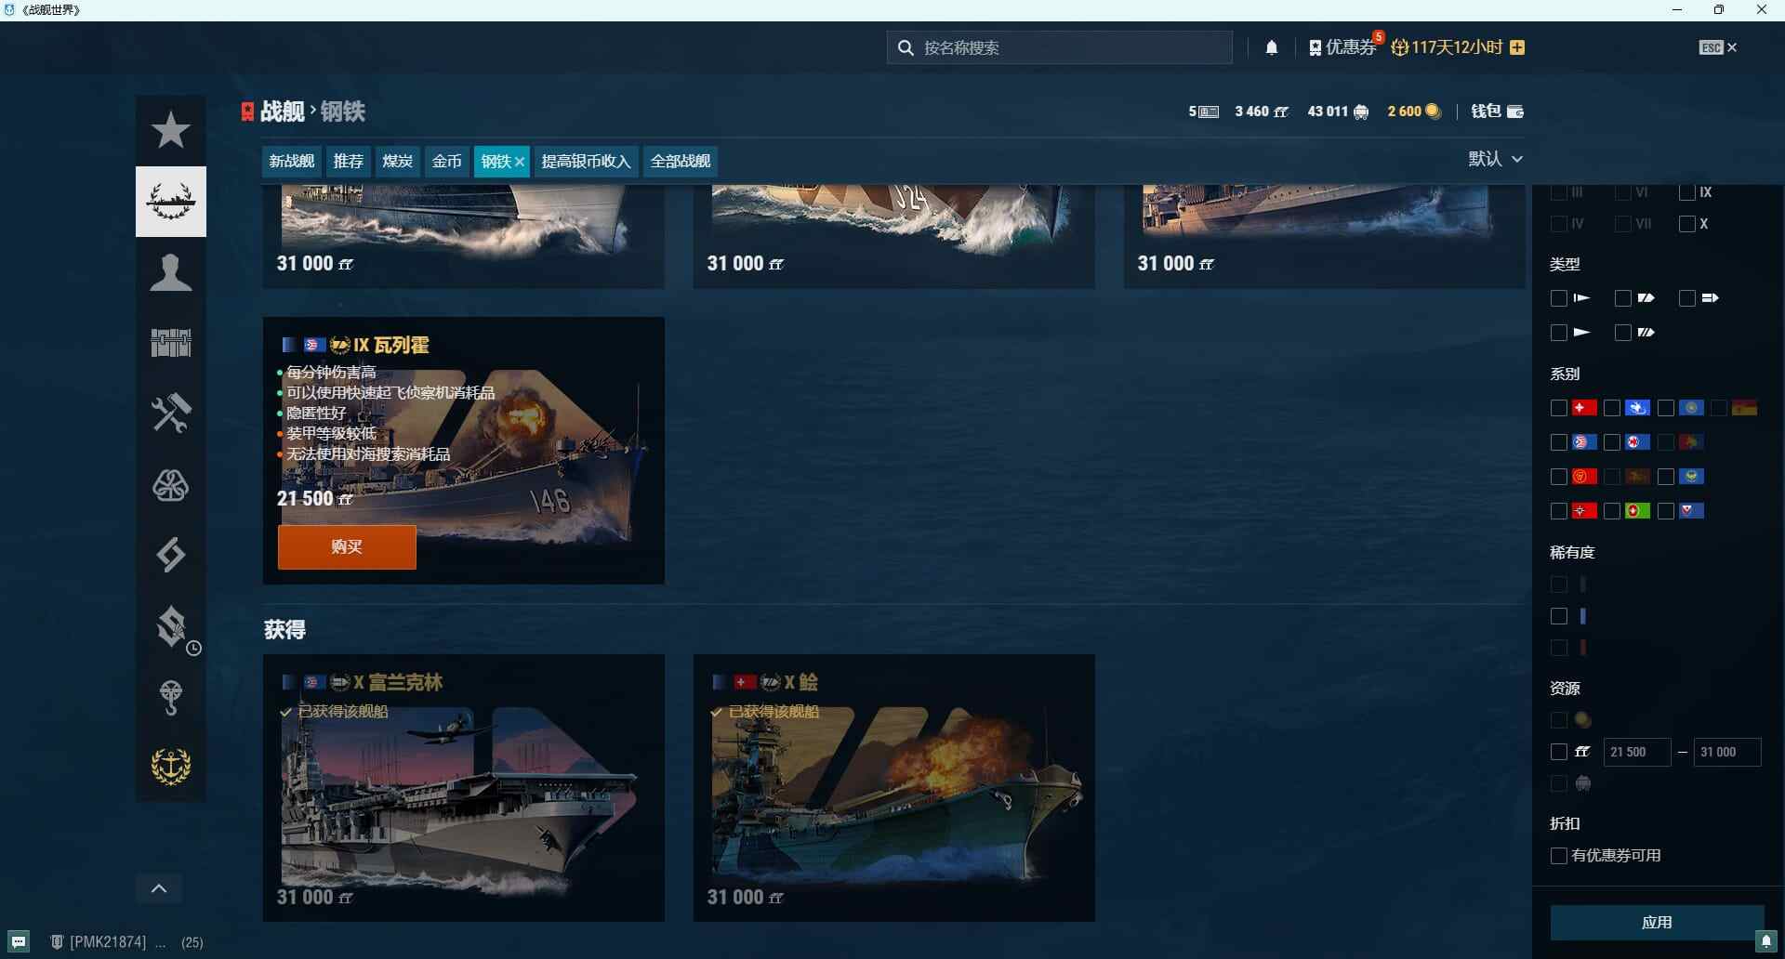The image size is (1785, 959).
Task: Click the plain diamond arrows sidebar icon
Action: [171, 556]
